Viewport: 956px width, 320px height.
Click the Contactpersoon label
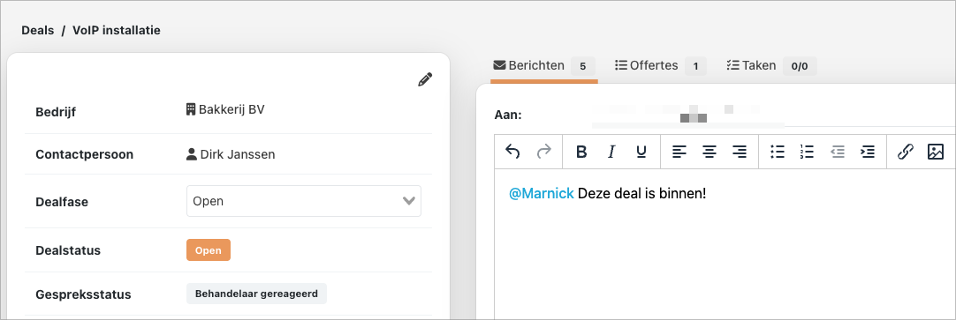(x=85, y=154)
